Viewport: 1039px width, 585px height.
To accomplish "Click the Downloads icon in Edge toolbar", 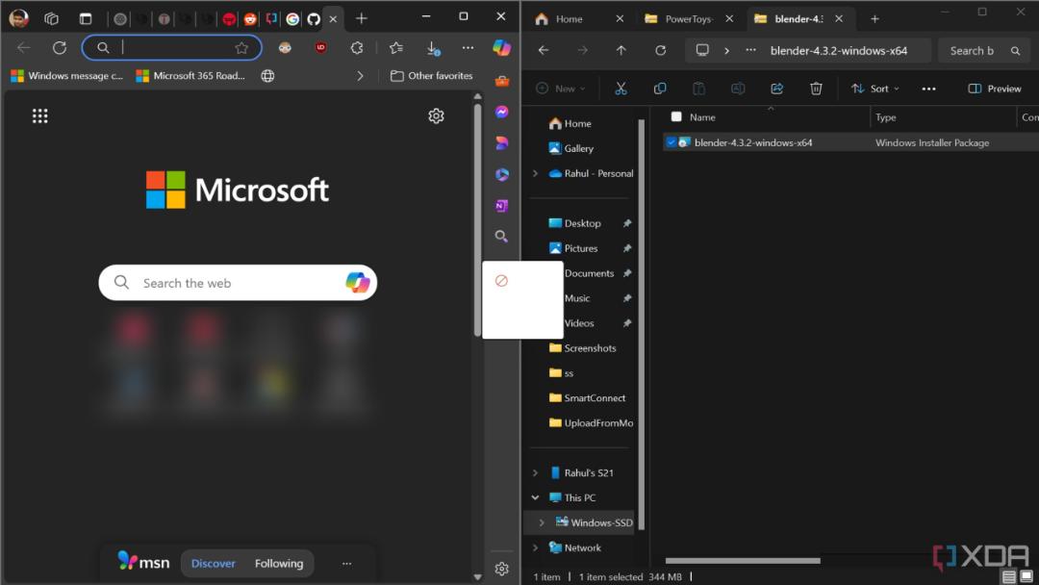I will (x=433, y=48).
